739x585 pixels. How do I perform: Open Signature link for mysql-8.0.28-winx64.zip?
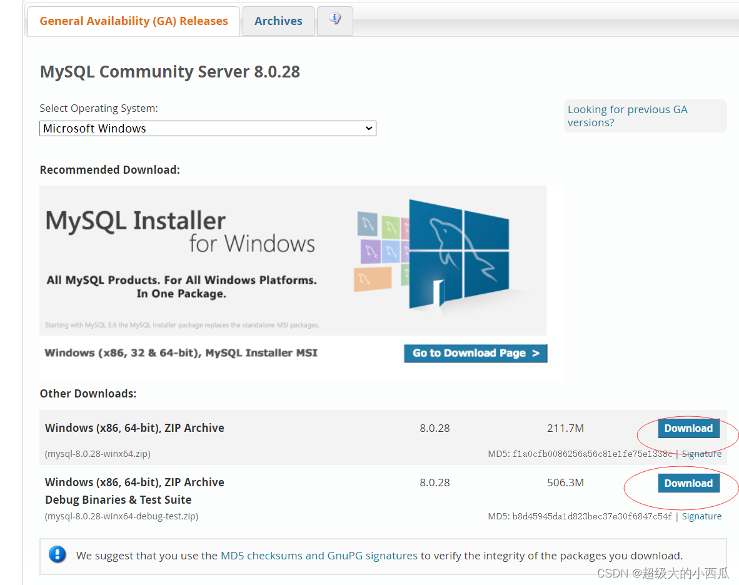[x=701, y=454]
